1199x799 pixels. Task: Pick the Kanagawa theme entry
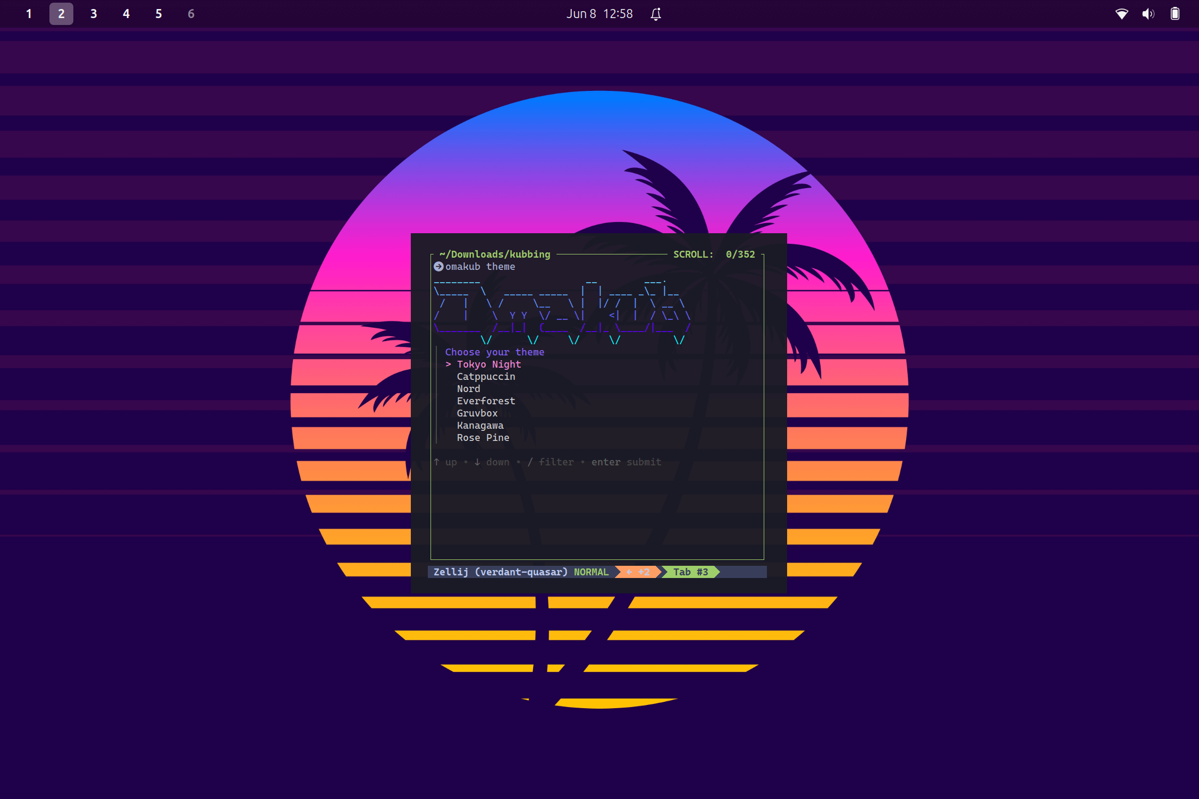(x=480, y=426)
